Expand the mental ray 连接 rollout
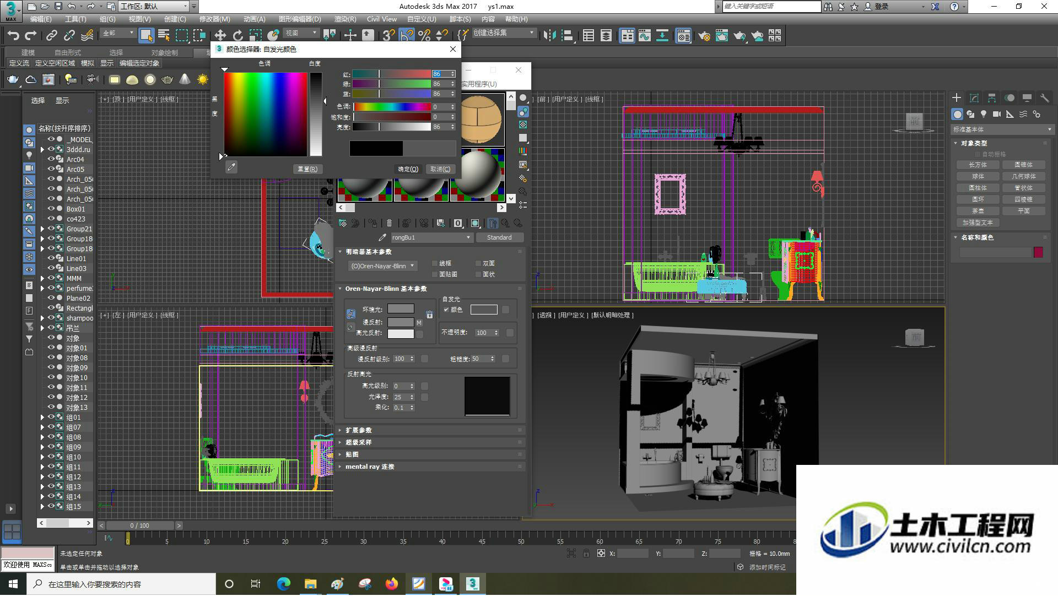The width and height of the screenshot is (1058, 596). point(430,467)
